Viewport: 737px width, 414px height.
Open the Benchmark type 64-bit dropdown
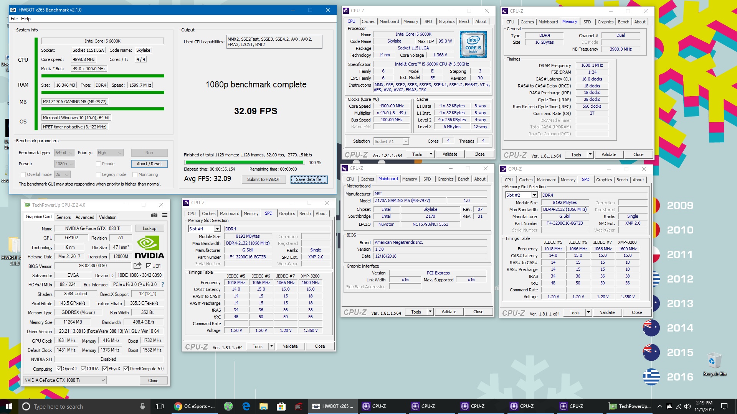pyautogui.click(x=64, y=153)
